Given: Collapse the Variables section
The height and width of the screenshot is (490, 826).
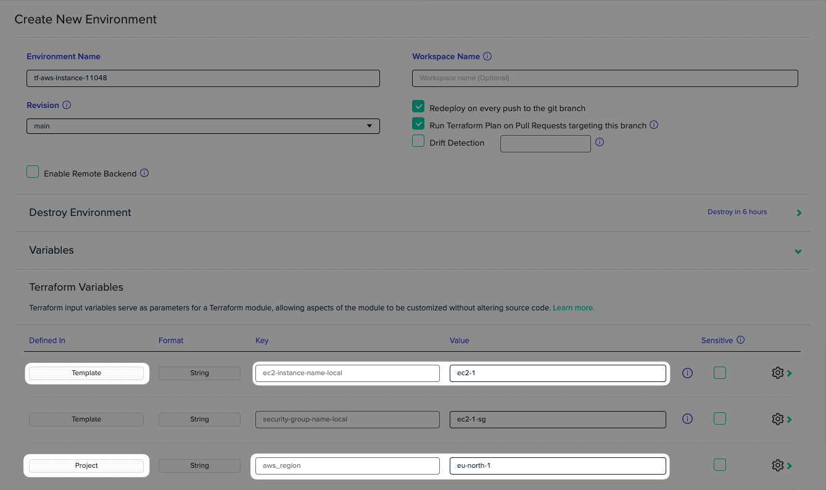Looking at the screenshot, I should [x=798, y=251].
